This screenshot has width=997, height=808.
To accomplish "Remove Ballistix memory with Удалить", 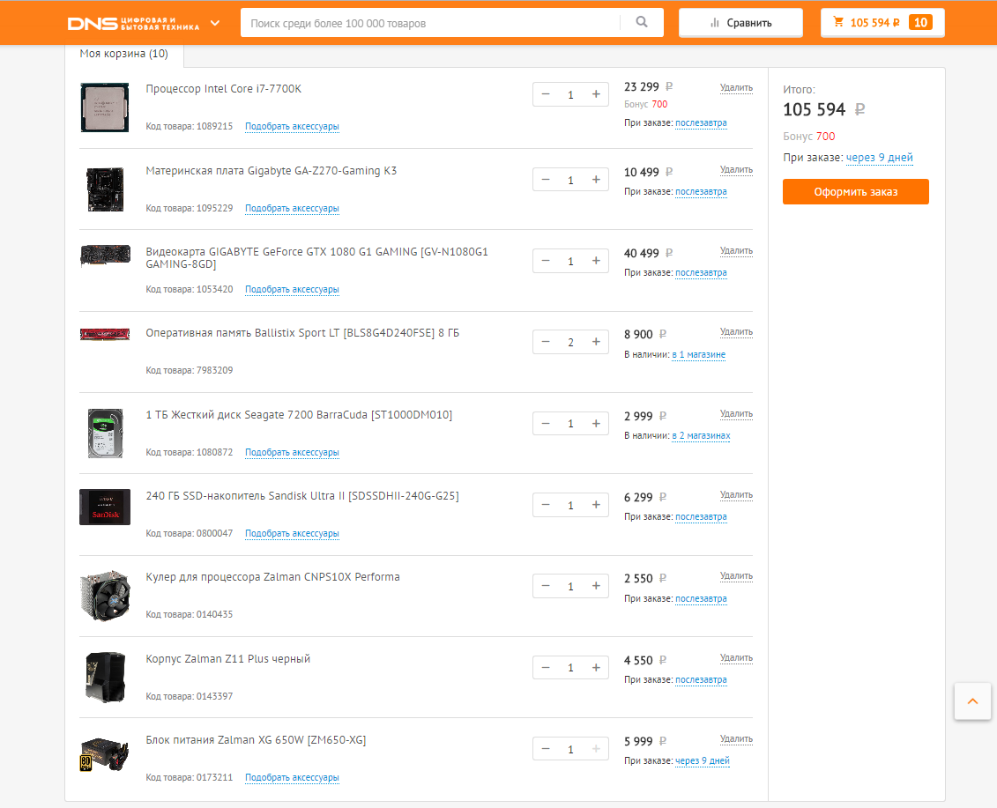I will 736,332.
